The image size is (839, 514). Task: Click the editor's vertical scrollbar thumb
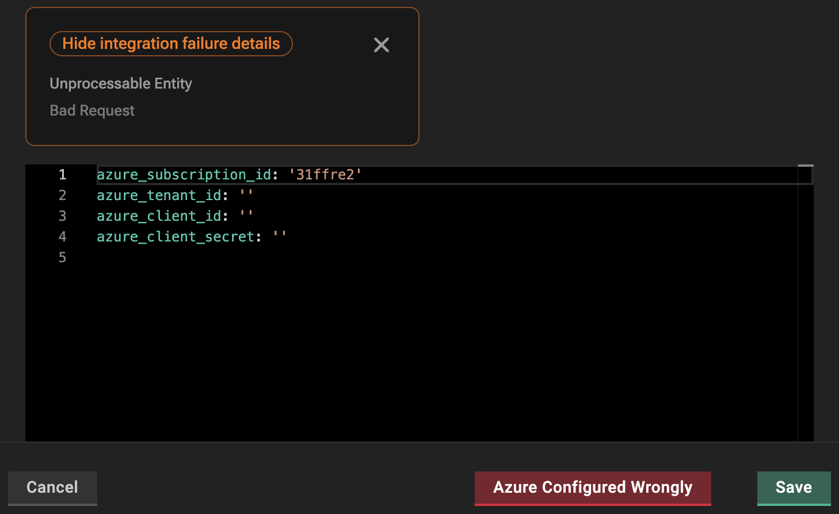coord(806,166)
